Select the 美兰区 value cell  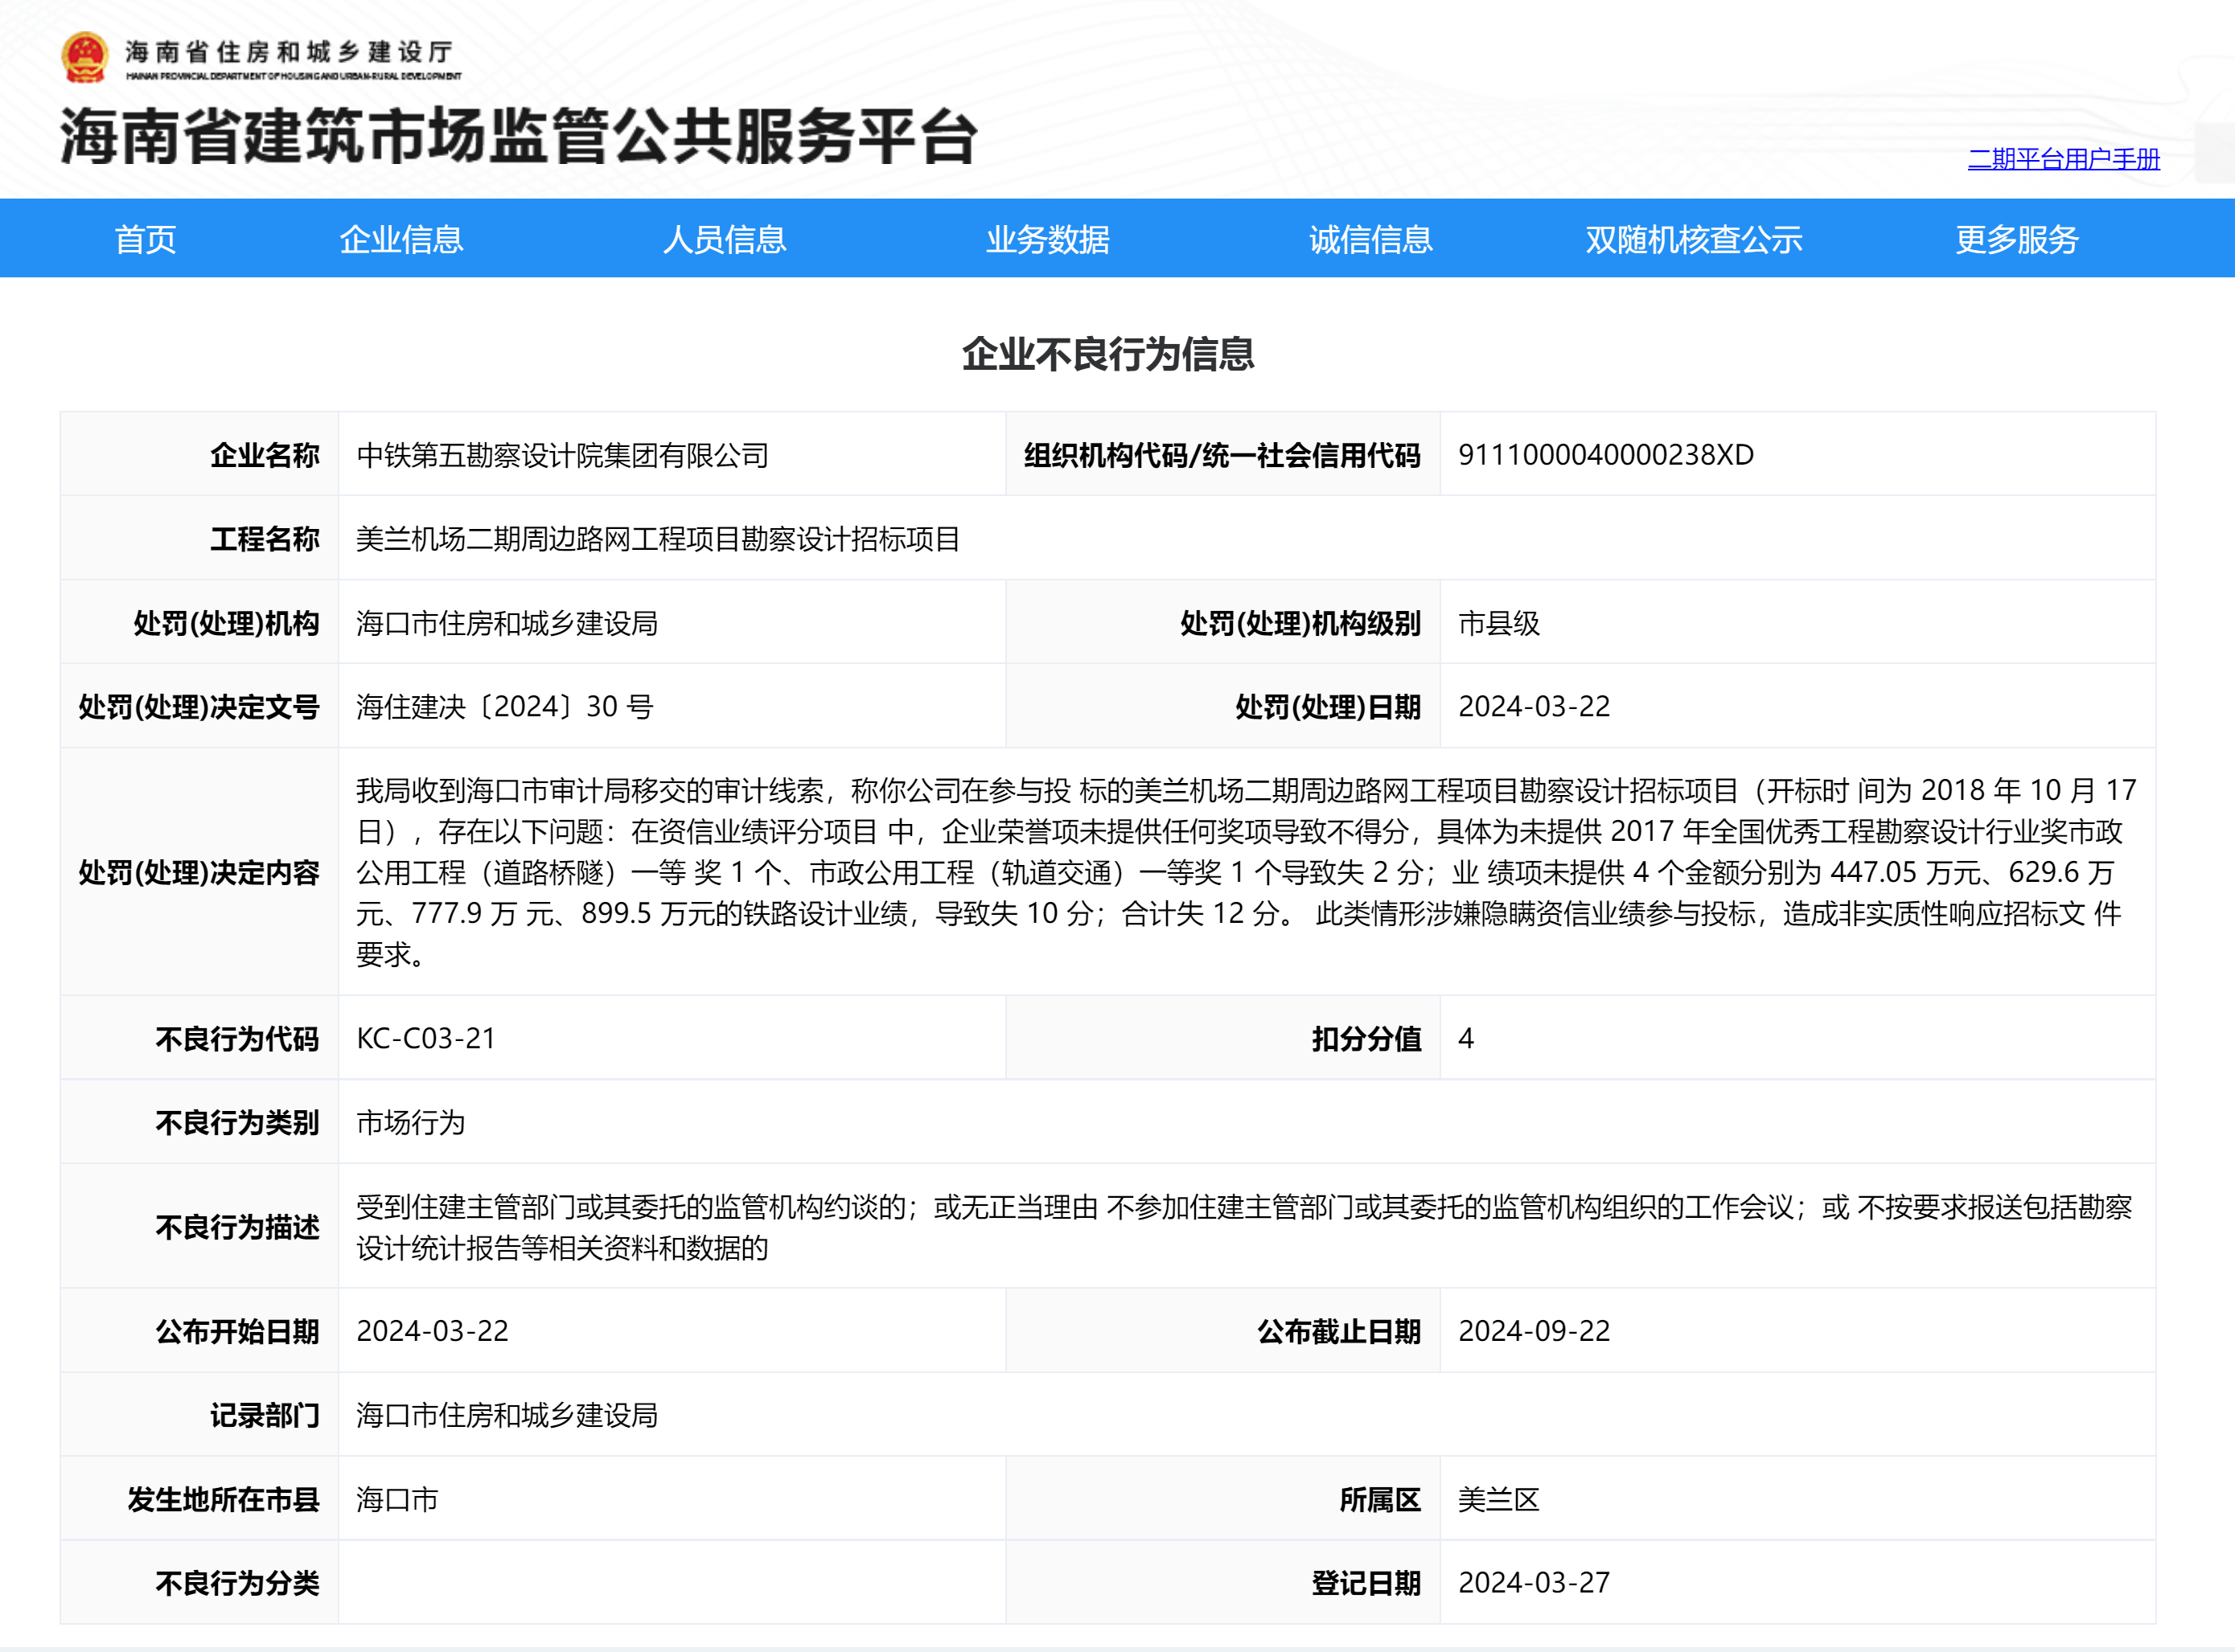[1797, 1498]
